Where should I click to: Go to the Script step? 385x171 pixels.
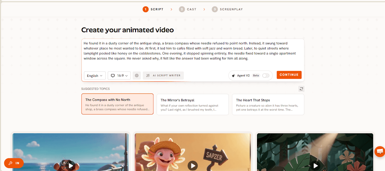[x=153, y=9]
